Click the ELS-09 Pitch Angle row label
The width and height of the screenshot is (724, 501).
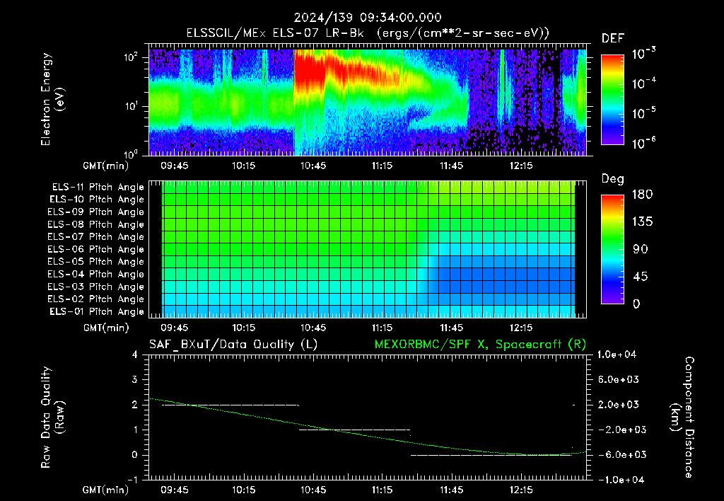coord(96,212)
